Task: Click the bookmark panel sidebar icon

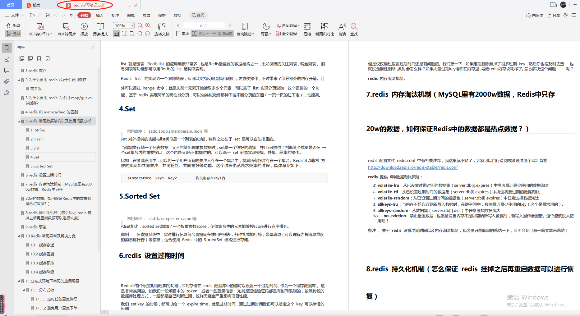Action: tap(7, 48)
